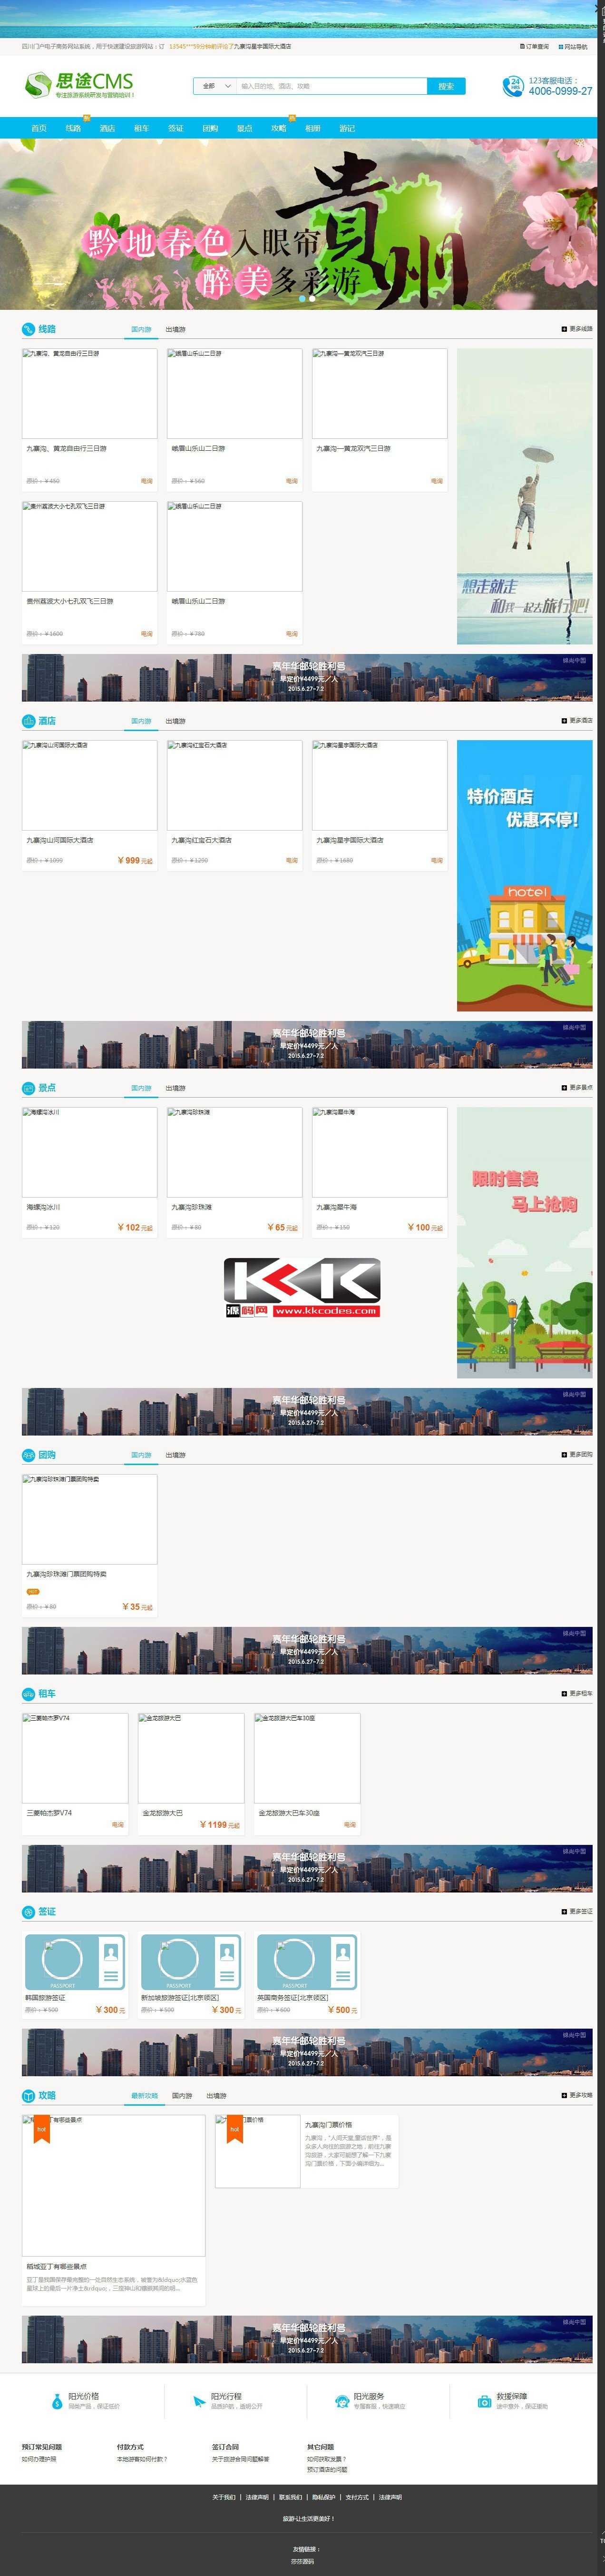Click the destination search input field
The width and height of the screenshot is (605, 2576).
[332, 86]
